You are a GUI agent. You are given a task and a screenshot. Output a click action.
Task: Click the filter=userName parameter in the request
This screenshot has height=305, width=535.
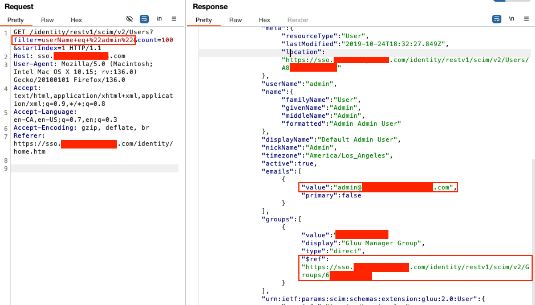click(73, 40)
